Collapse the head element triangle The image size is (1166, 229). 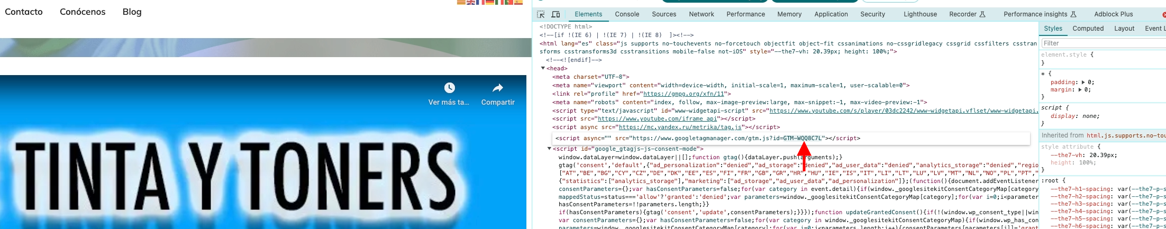(x=543, y=68)
